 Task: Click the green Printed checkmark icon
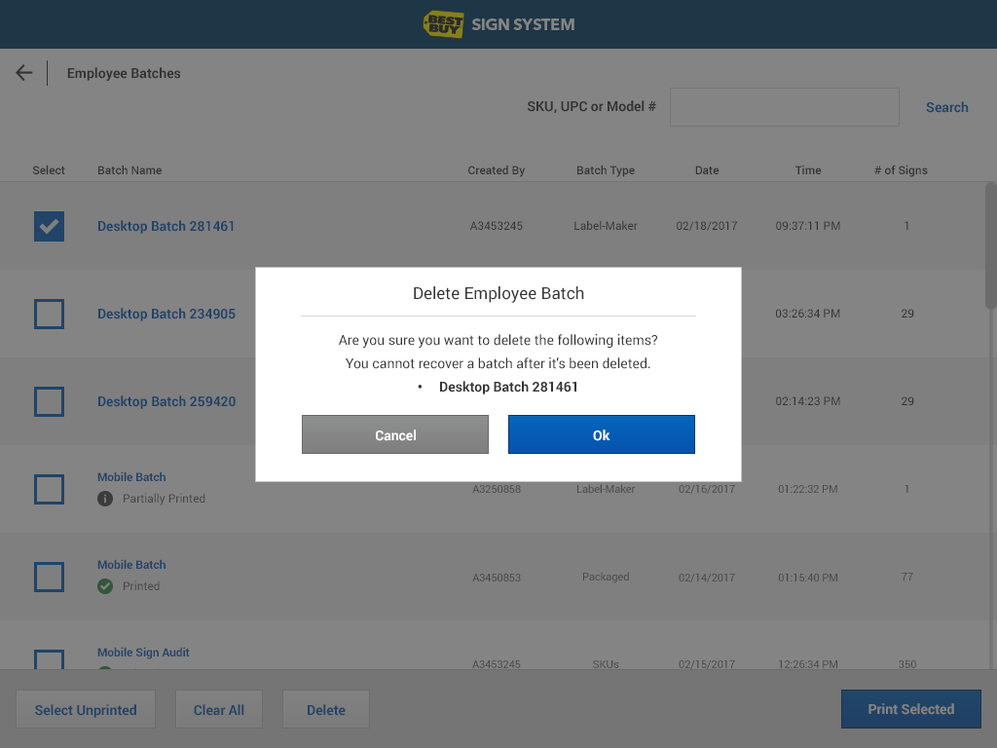coord(105,586)
